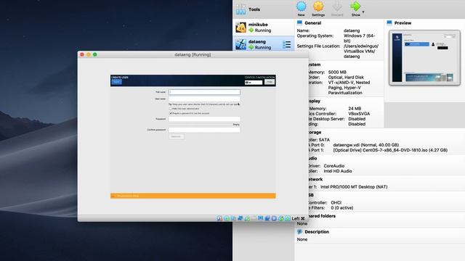Click the Done button in Create User

[116, 82]
